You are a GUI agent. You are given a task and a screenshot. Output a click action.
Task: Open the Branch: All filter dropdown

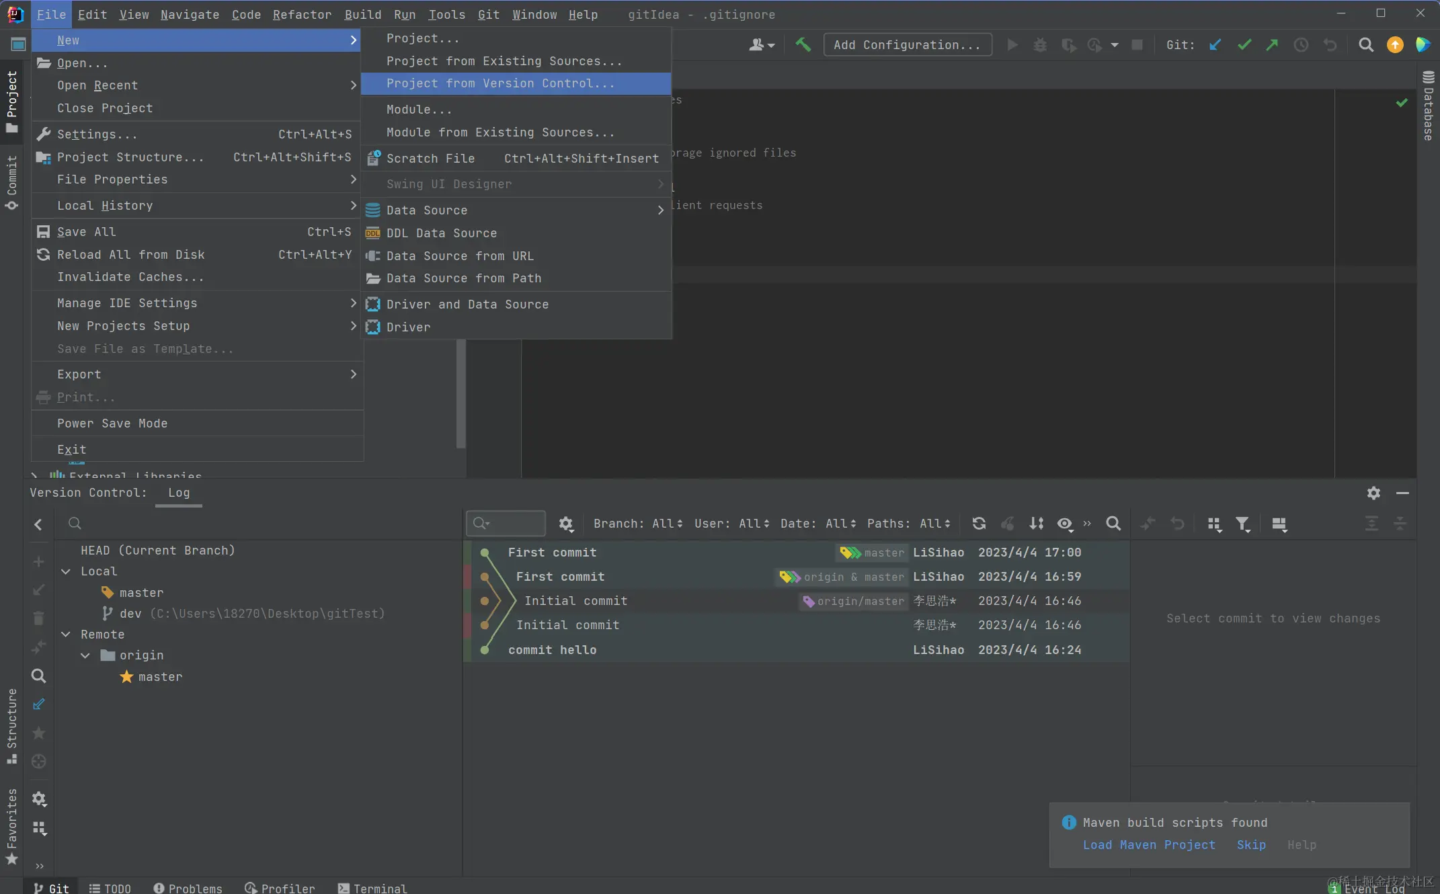tap(637, 524)
